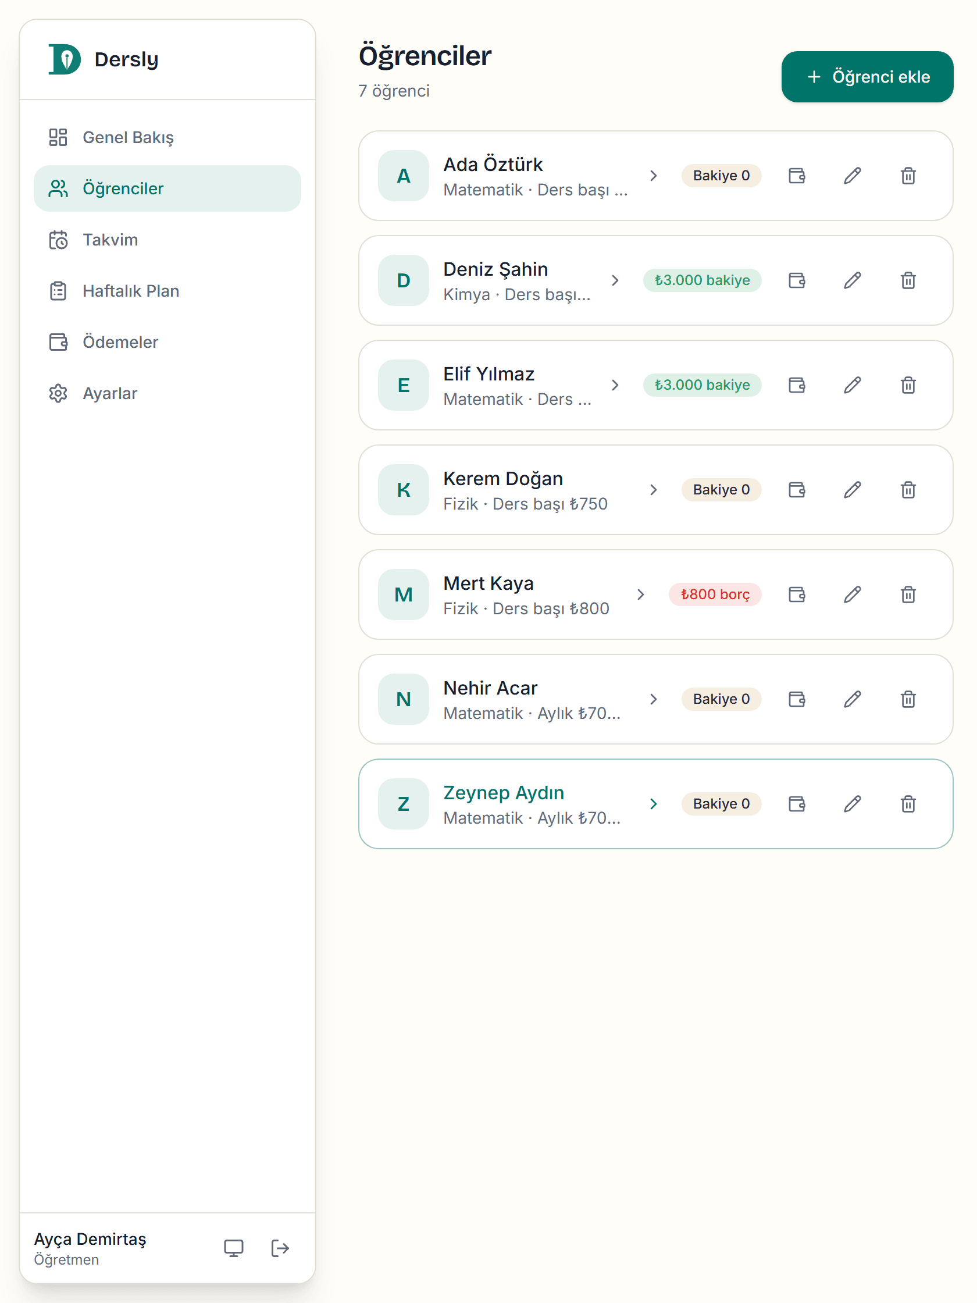The height and width of the screenshot is (1303, 977).
Task: Expand Zeynep Aydın row chevron
Action: coord(653,803)
